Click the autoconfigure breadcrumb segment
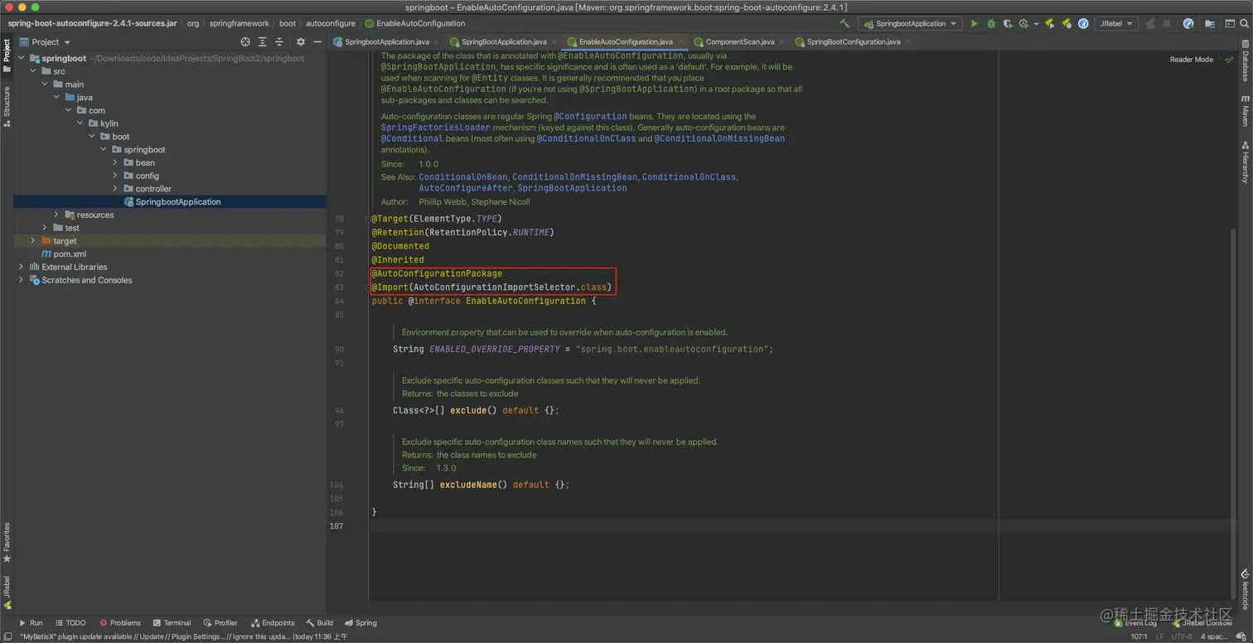 point(330,24)
